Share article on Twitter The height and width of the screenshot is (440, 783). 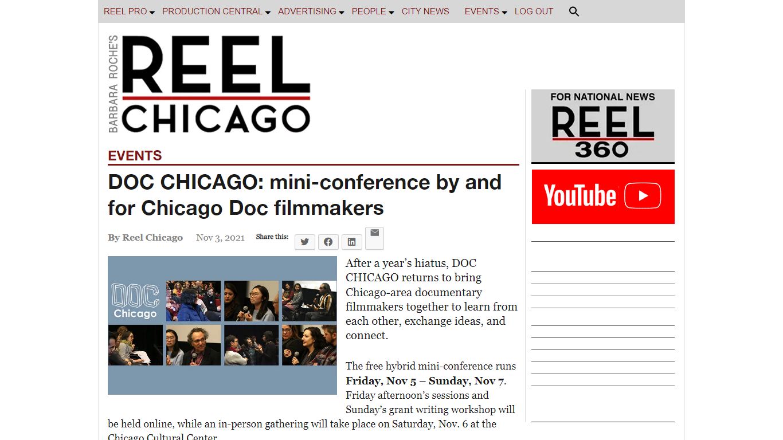tap(305, 242)
